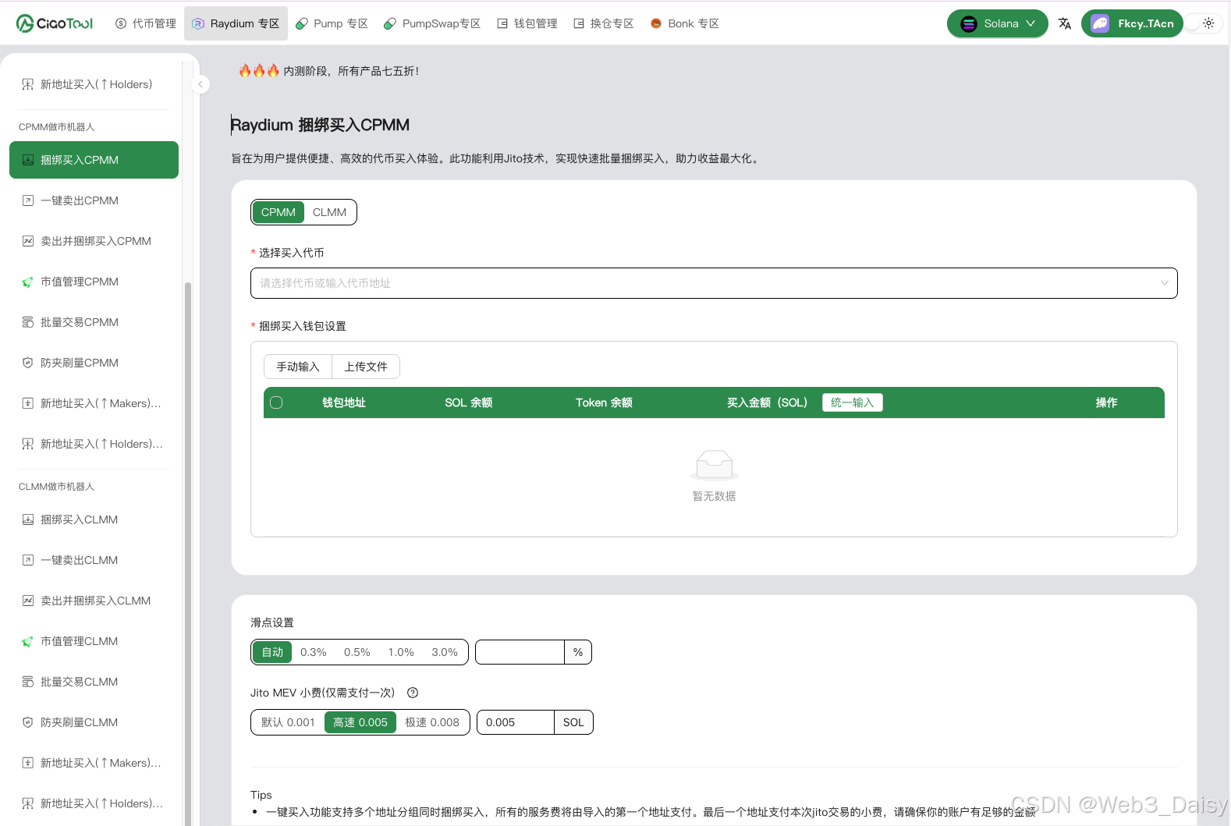1231x826 pixels.
Task: Open the Bonk 专区 menu
Action: 684,23
